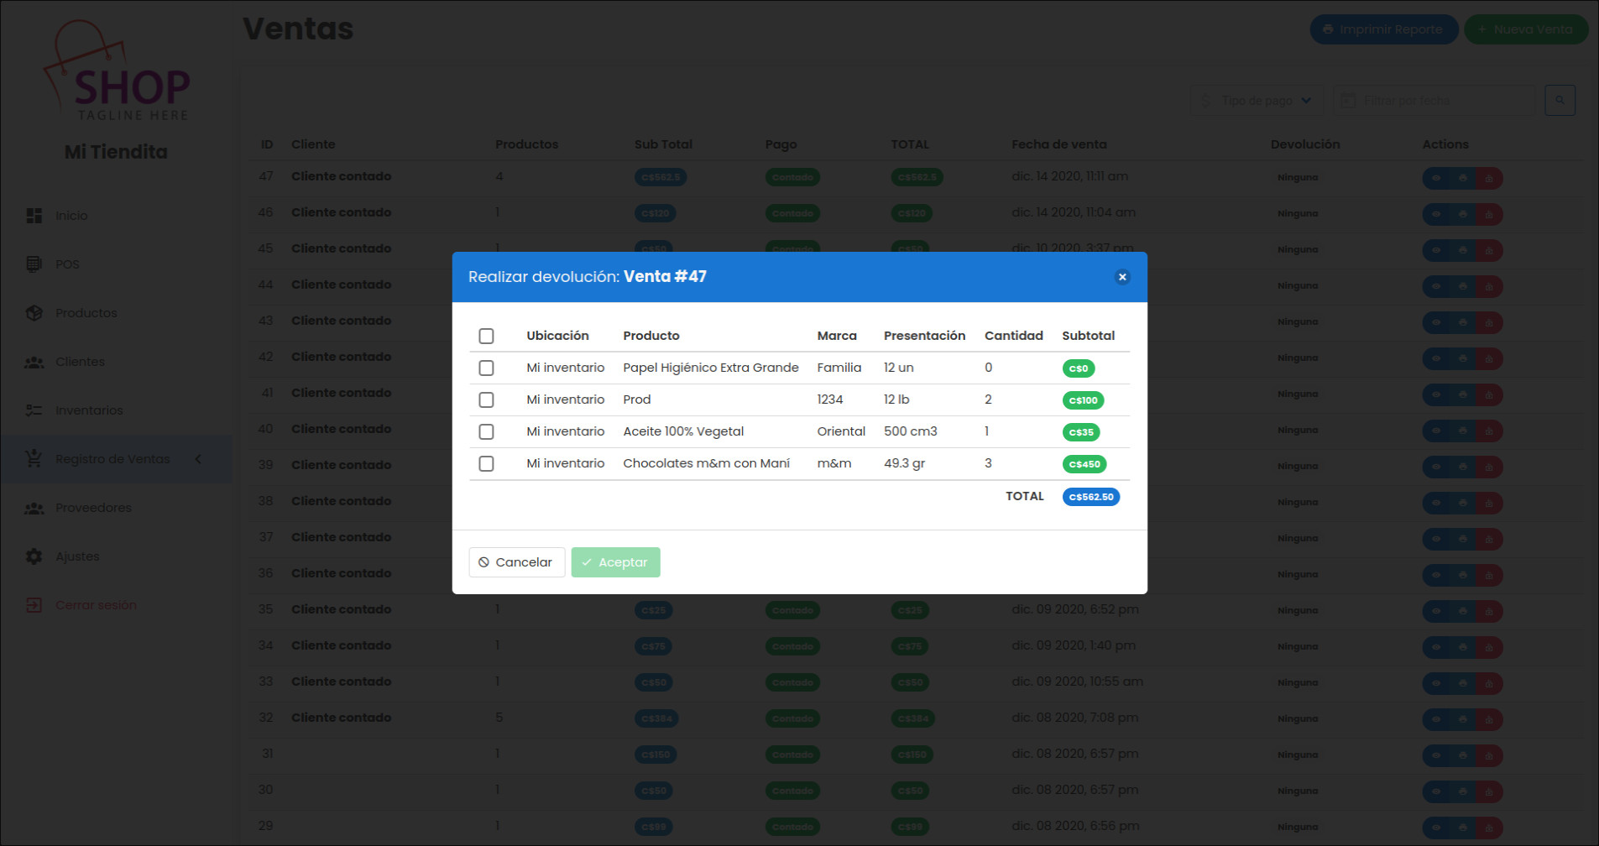The image size is (1599, 846).
Task: Click the Subtotal column header in dialog
Action: 1088,336
